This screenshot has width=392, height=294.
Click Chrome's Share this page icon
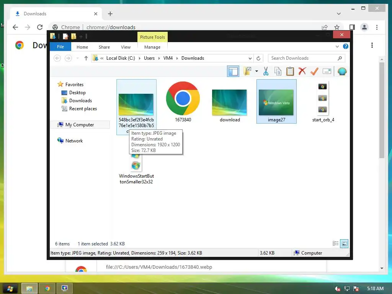[x=325, y=27]
